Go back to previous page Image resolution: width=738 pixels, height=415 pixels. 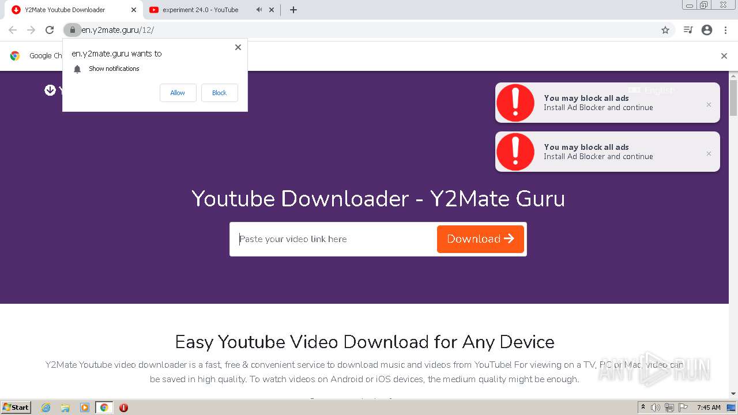(13, 30)
